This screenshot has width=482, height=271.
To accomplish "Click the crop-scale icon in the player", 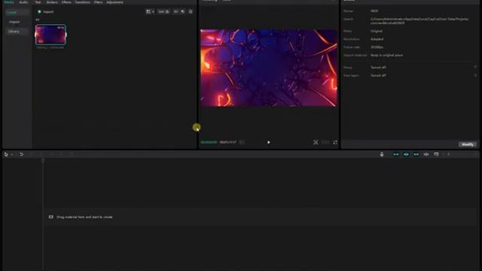I will (316, 142).
